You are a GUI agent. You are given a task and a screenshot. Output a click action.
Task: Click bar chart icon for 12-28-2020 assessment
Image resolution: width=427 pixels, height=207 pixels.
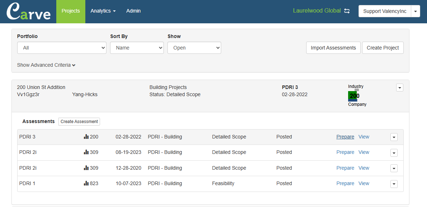pos(86,168)
